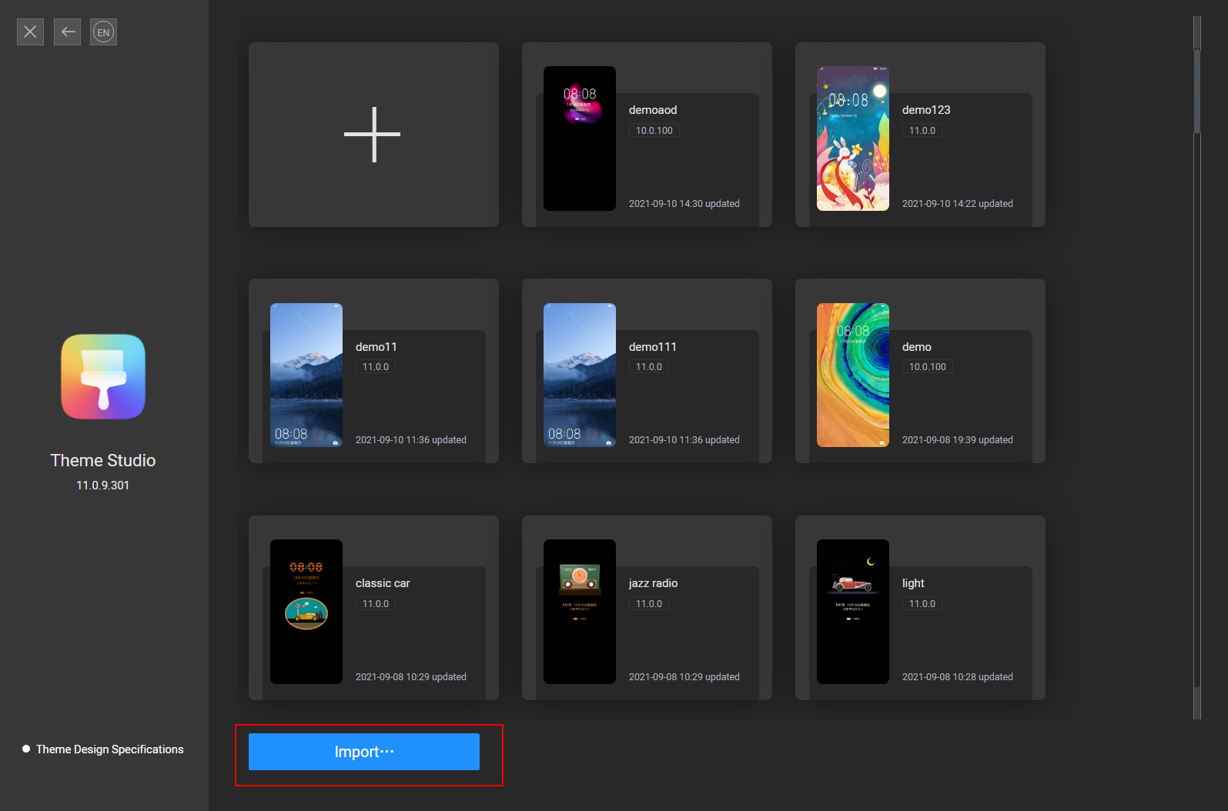Open the light theme thumbnail
1228x811 pixels.
852,612
